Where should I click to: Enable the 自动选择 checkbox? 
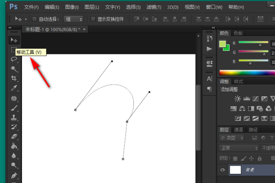35,19
